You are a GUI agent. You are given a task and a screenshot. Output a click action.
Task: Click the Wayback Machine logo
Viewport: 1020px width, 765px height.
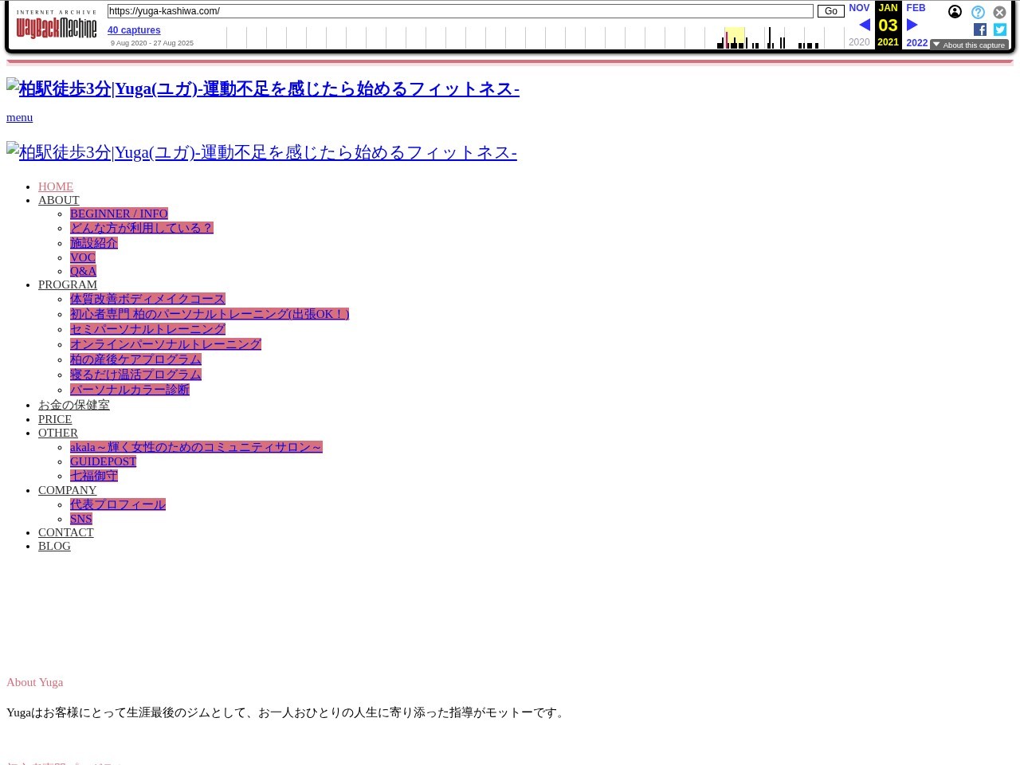(57, 25)
